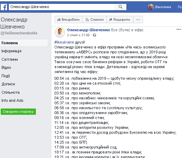The image size is (182, 158).
Task: Open the Інформація sidebar section
Action: (11, 51)
